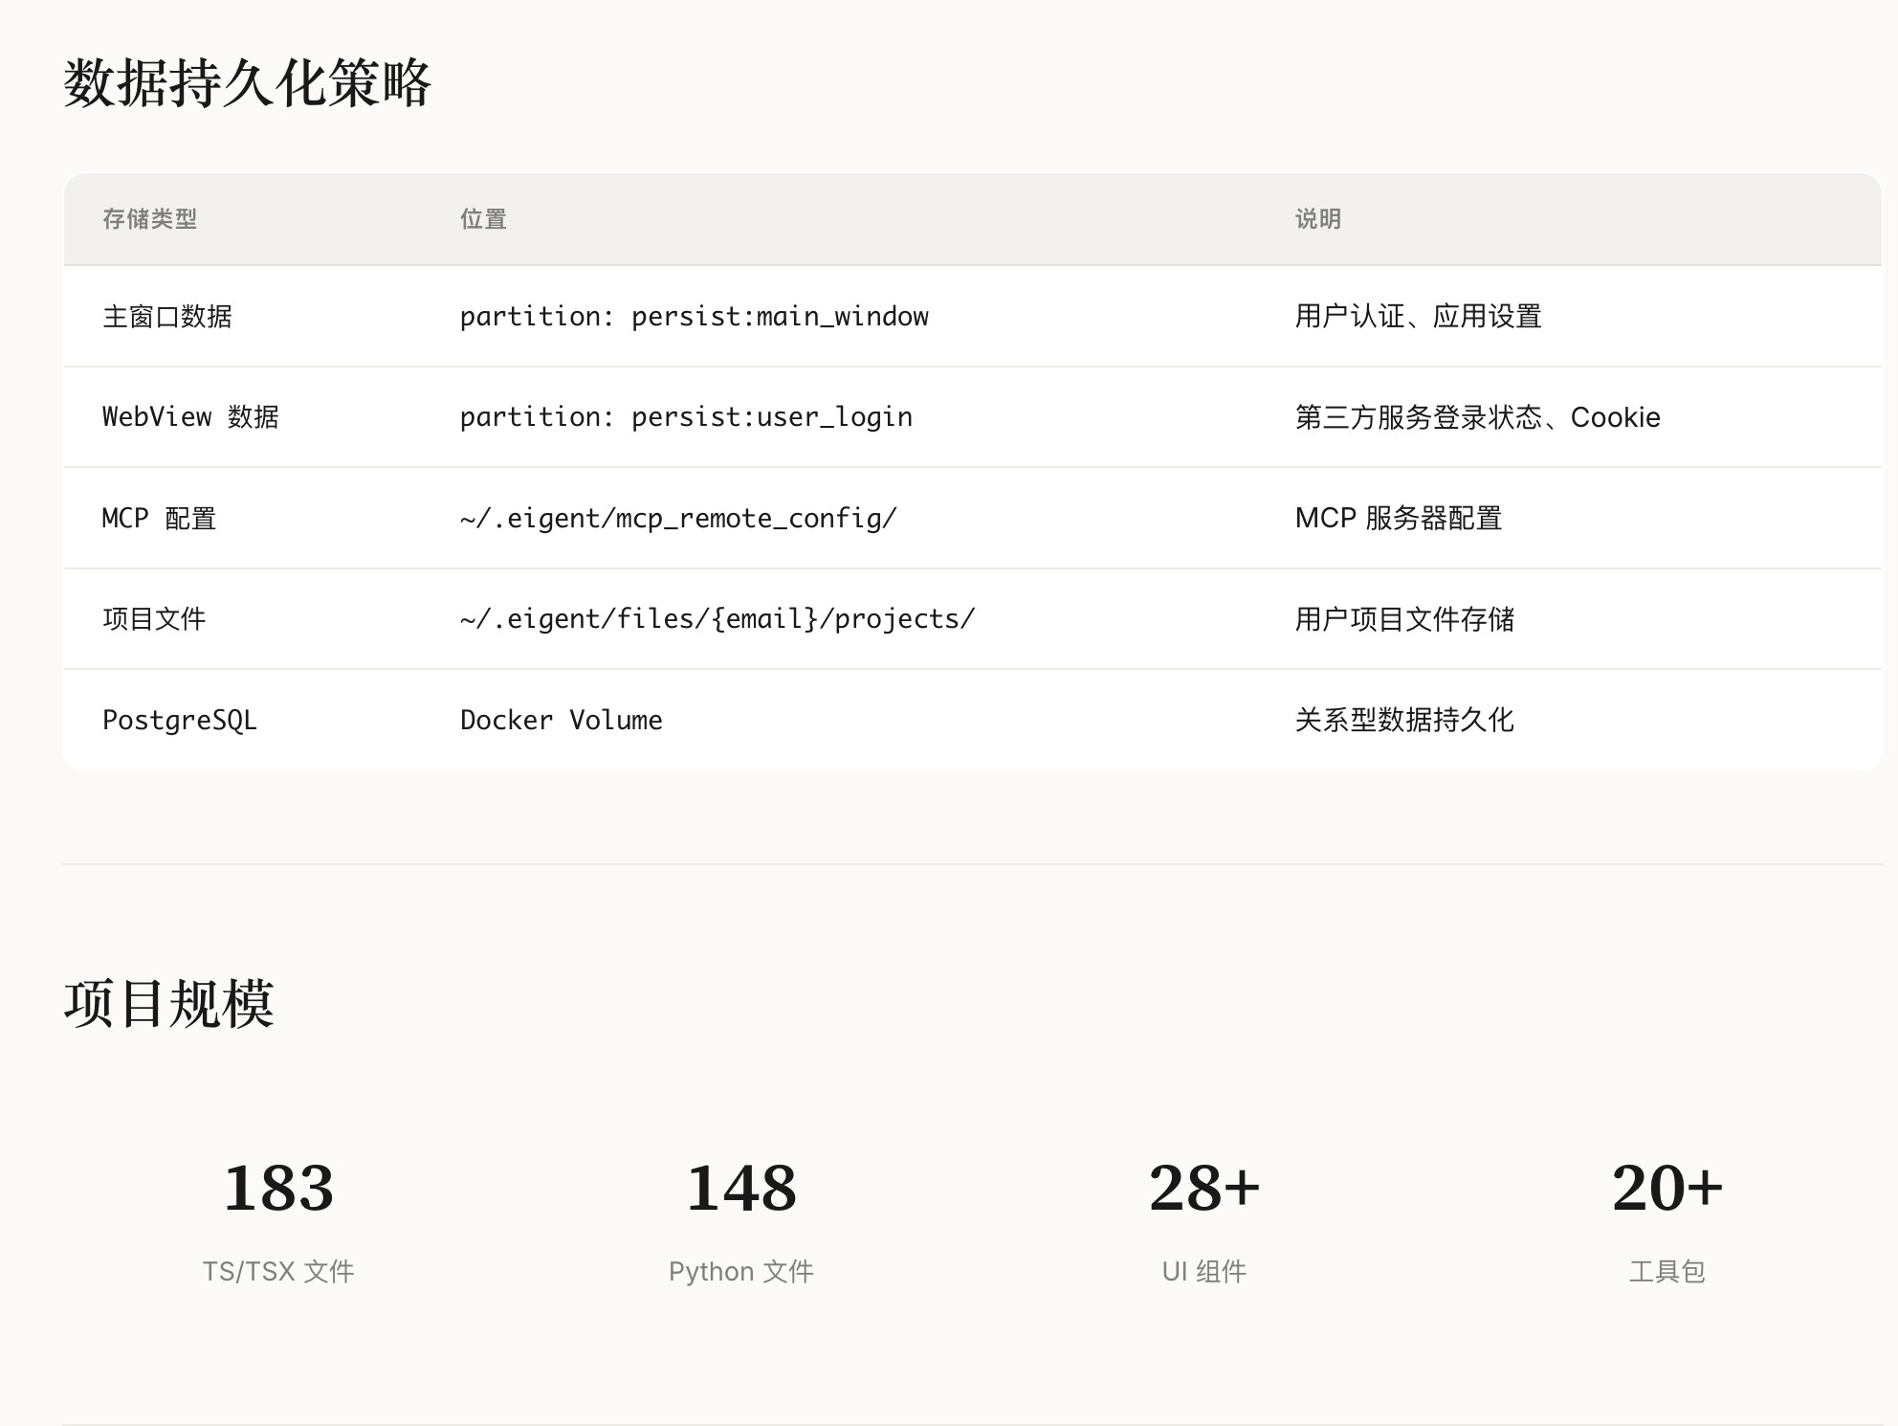Click the PostgreSQL row label
The width and height of the screenshot is (1898, 1426).
tap(180, 720)
